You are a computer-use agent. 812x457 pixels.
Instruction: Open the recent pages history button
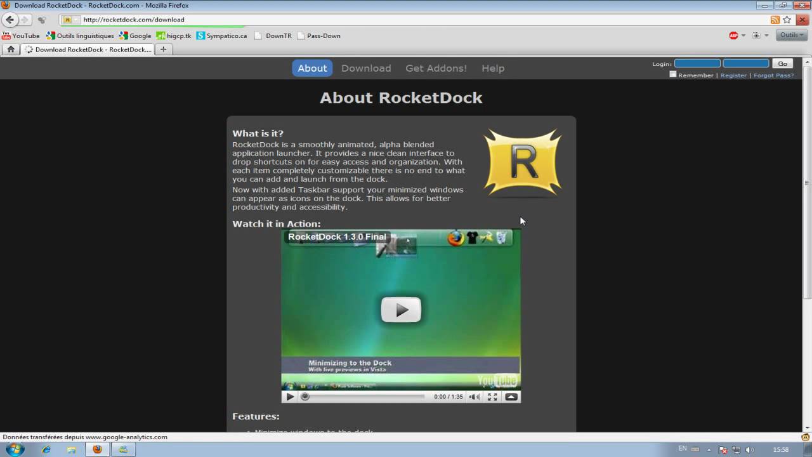coord(41,20)
